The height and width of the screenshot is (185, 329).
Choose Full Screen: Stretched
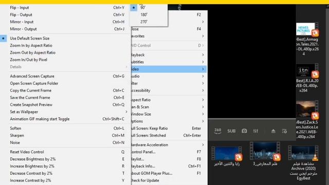coord(169,135)
